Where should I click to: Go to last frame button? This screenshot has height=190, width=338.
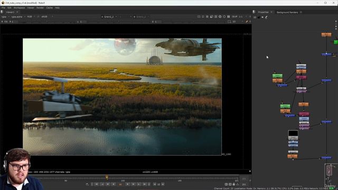[145, 184]
